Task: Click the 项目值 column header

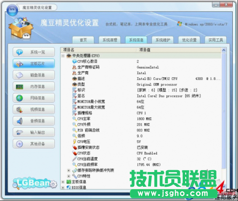Action: 145,50
